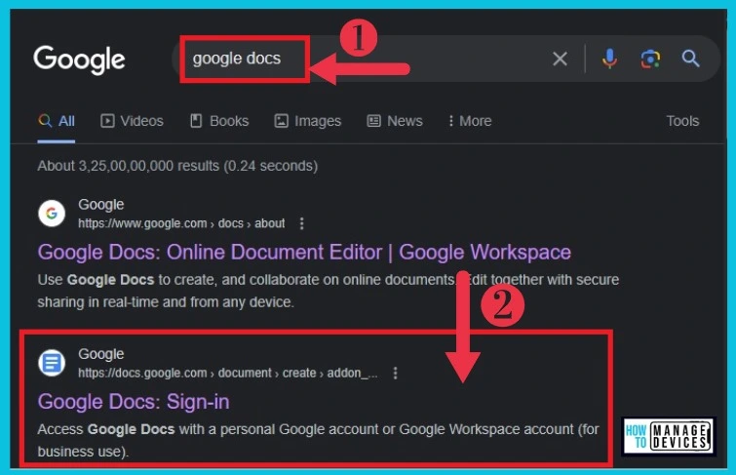
Task: Click the 'Access Google Docs with a personal' snippet
Action: coord(318,440)
